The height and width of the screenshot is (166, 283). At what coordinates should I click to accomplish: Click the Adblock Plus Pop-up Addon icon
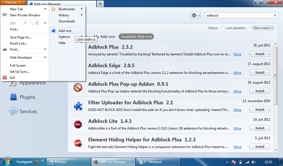[78, 87]
